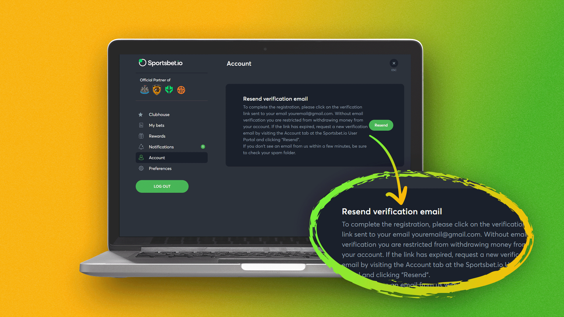Select the Account person icon
564x317 pixels.
[x=141, y=157]
